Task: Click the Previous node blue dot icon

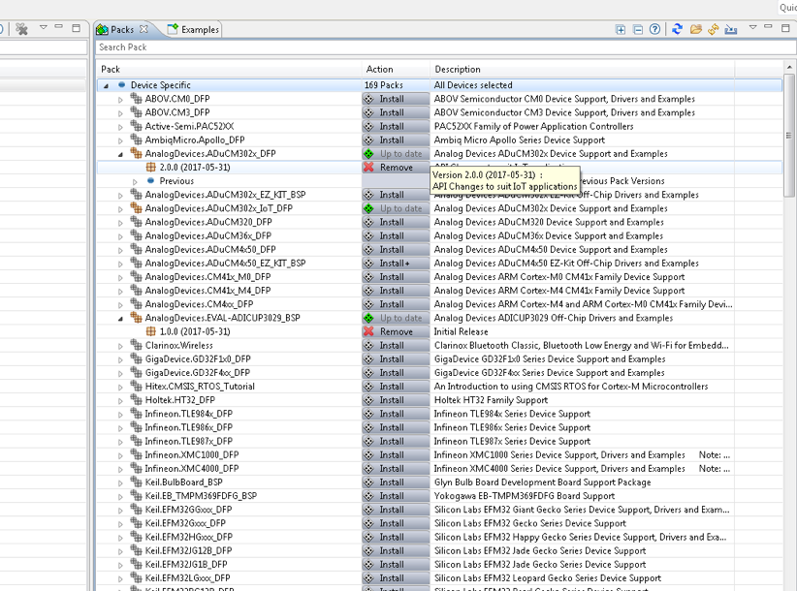Action: point(150,181)
